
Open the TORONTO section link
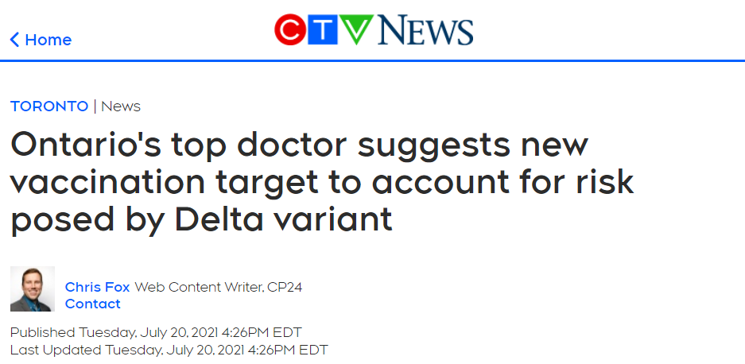pos(49,106)
